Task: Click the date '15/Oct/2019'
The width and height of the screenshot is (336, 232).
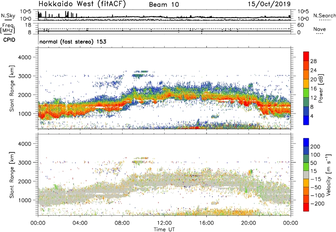Action: [269, 4]
